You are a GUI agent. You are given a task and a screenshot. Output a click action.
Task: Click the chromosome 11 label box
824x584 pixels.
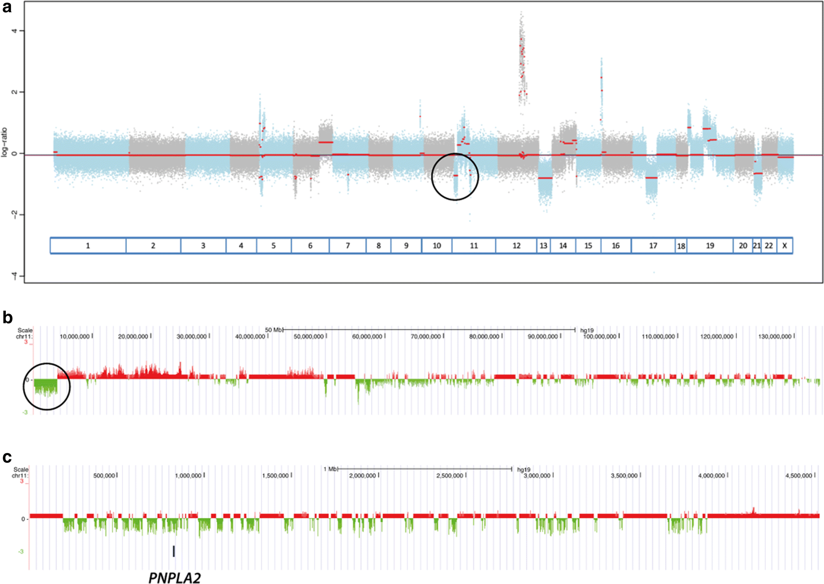(x=474, y=246)
